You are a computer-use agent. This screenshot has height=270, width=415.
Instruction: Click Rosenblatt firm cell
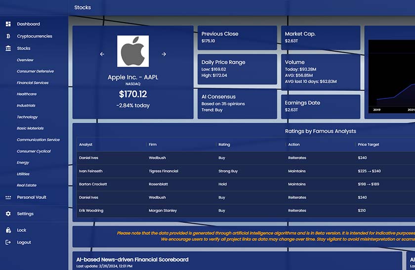coord(158,184)
